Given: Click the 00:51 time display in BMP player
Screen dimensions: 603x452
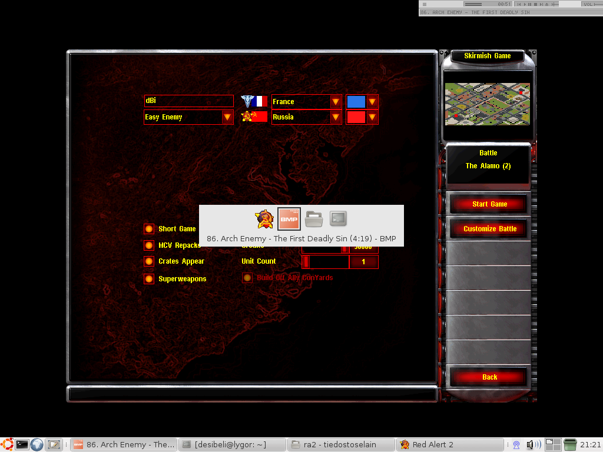Looking at the screenshot, I should (x=504, y=4).
